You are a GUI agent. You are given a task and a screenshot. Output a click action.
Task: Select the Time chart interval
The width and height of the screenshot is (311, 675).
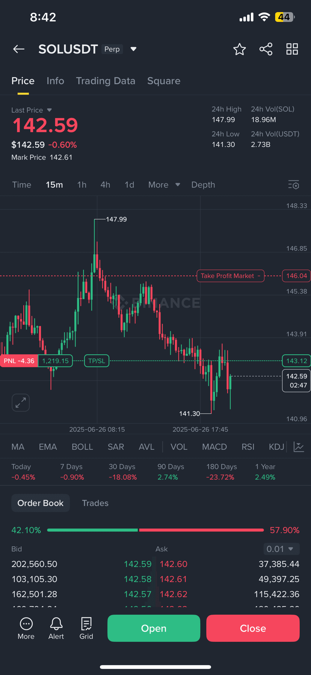21,185
